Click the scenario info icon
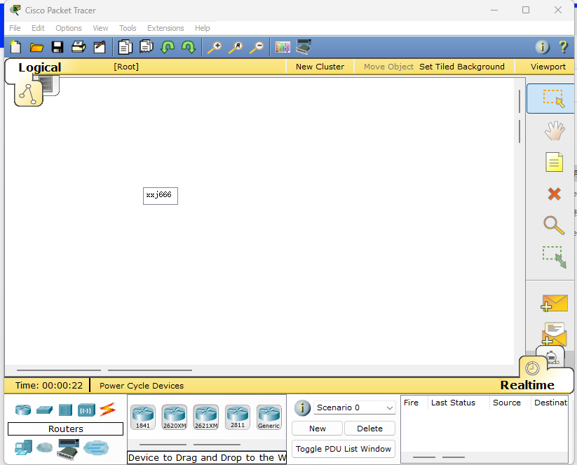 302,408
